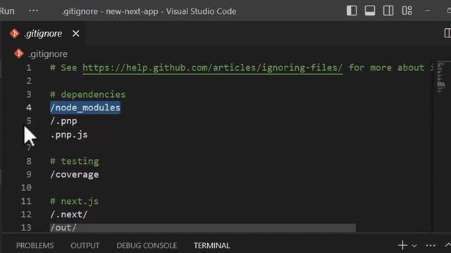The width and height of the screenshot is (451, 253).
Task: Click line number 13 in the gutter
Action: click(26, 228)
